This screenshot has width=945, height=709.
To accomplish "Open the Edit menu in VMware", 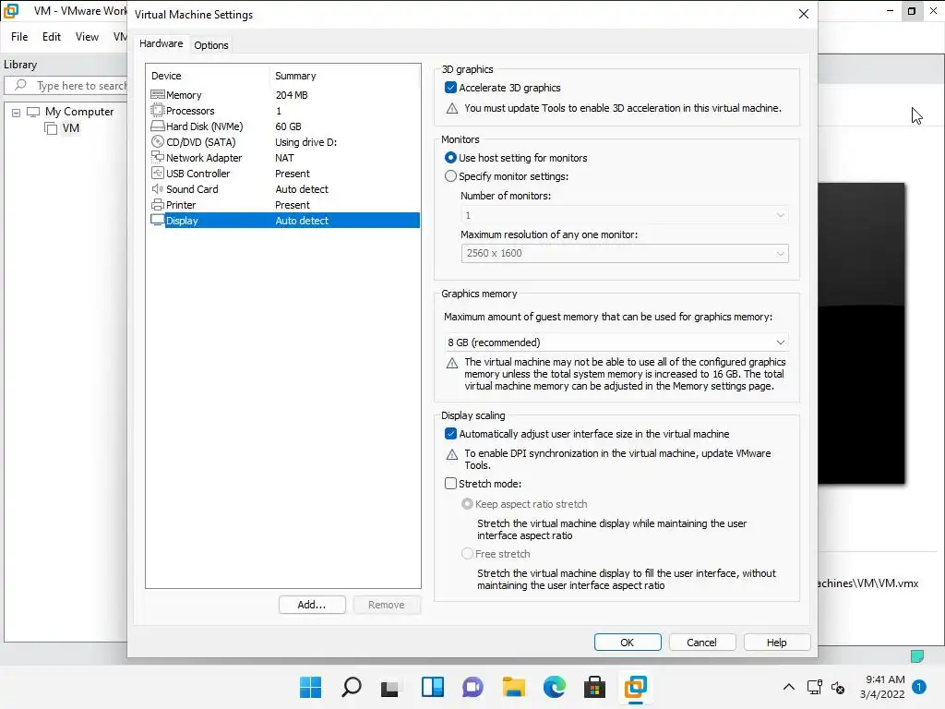I will click(52, 37).
